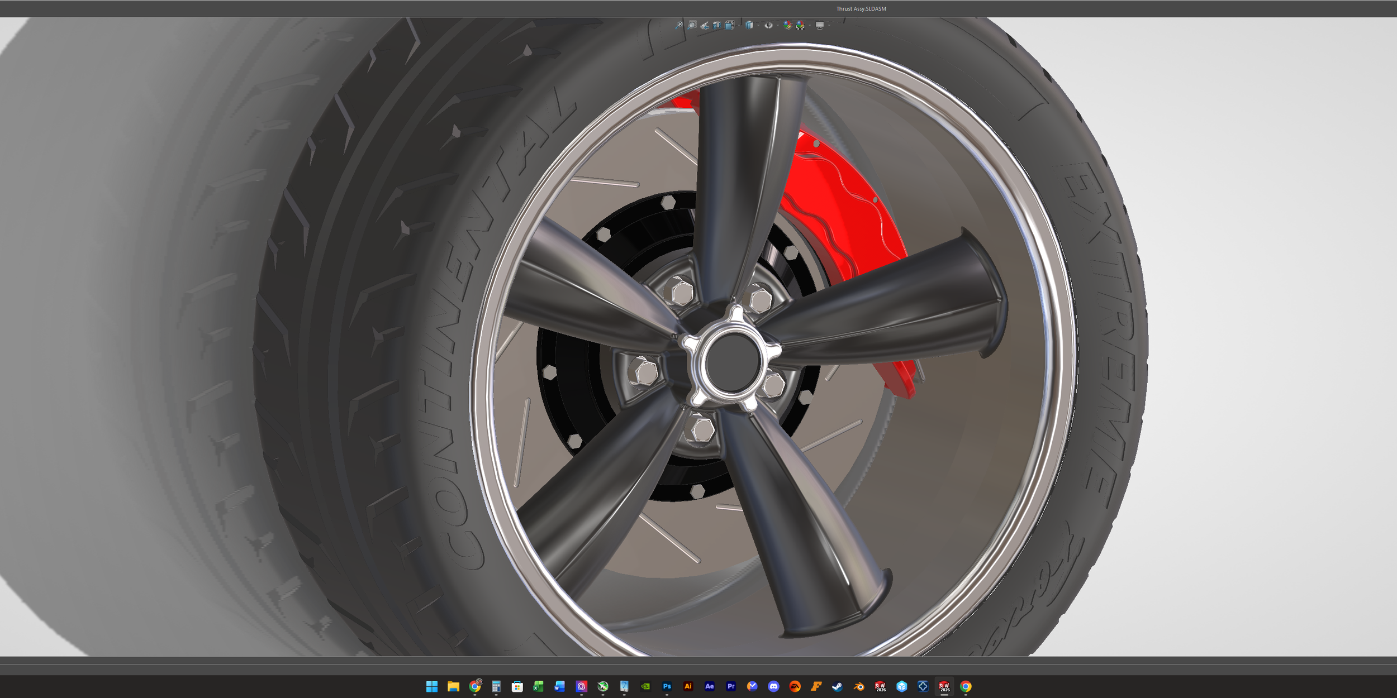Click the Thrust Assy.SLDASM title text

coord(861,9)
